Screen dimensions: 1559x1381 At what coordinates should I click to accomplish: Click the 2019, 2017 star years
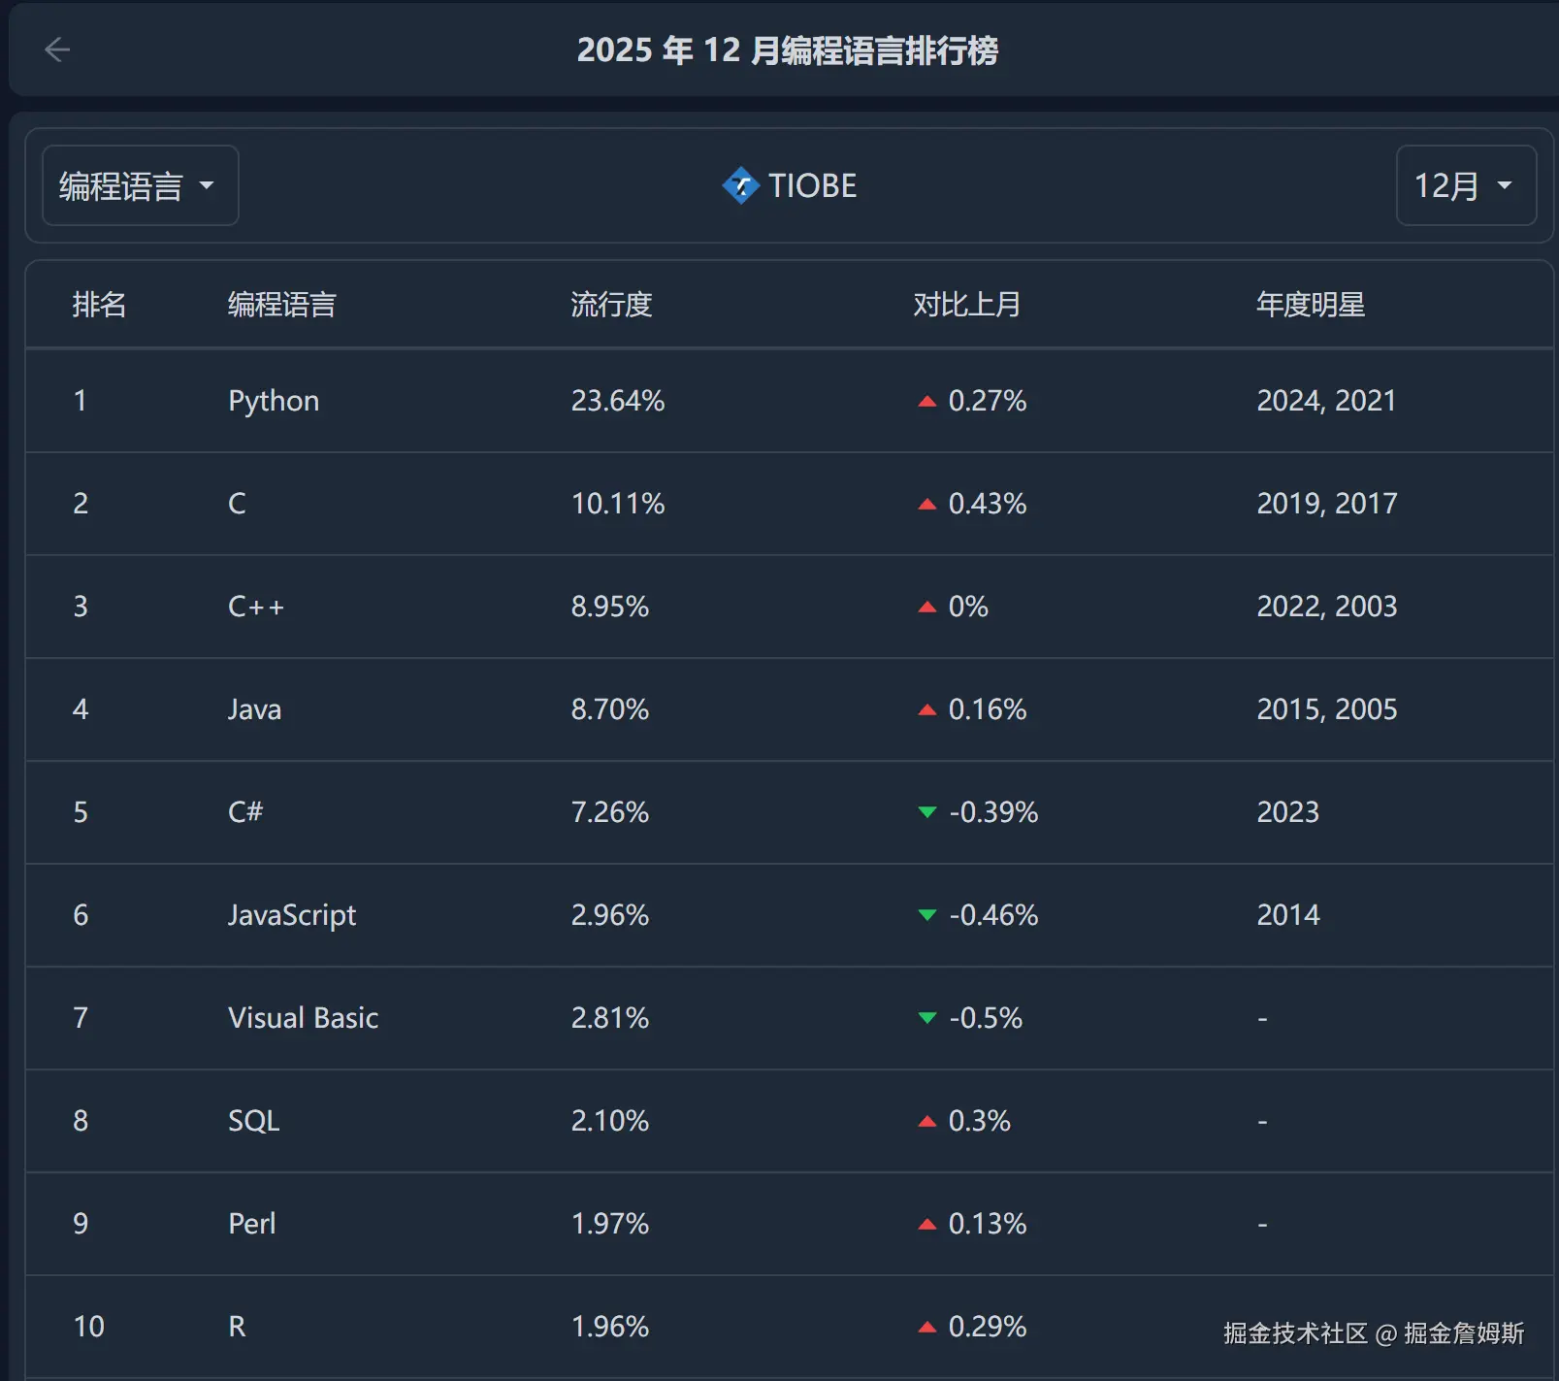[1326, 504]
